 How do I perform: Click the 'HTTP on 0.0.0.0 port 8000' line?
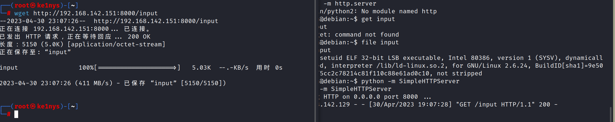370,97
